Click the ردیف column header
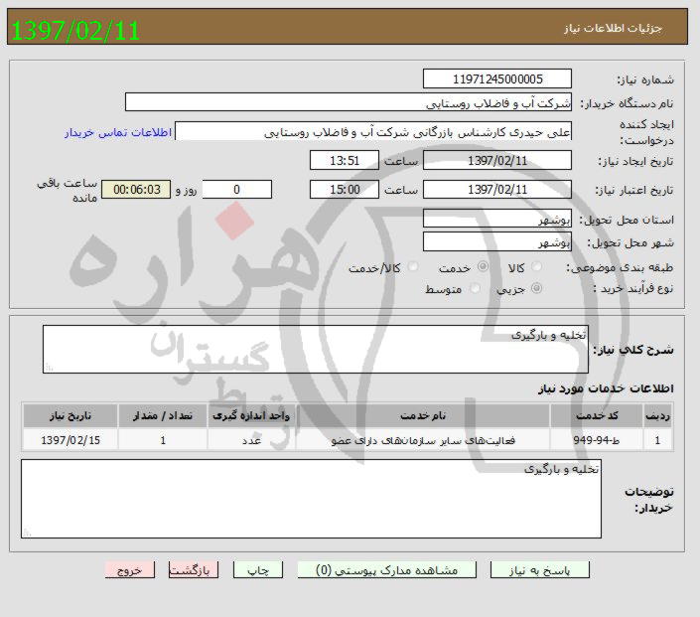 [657, 416]
